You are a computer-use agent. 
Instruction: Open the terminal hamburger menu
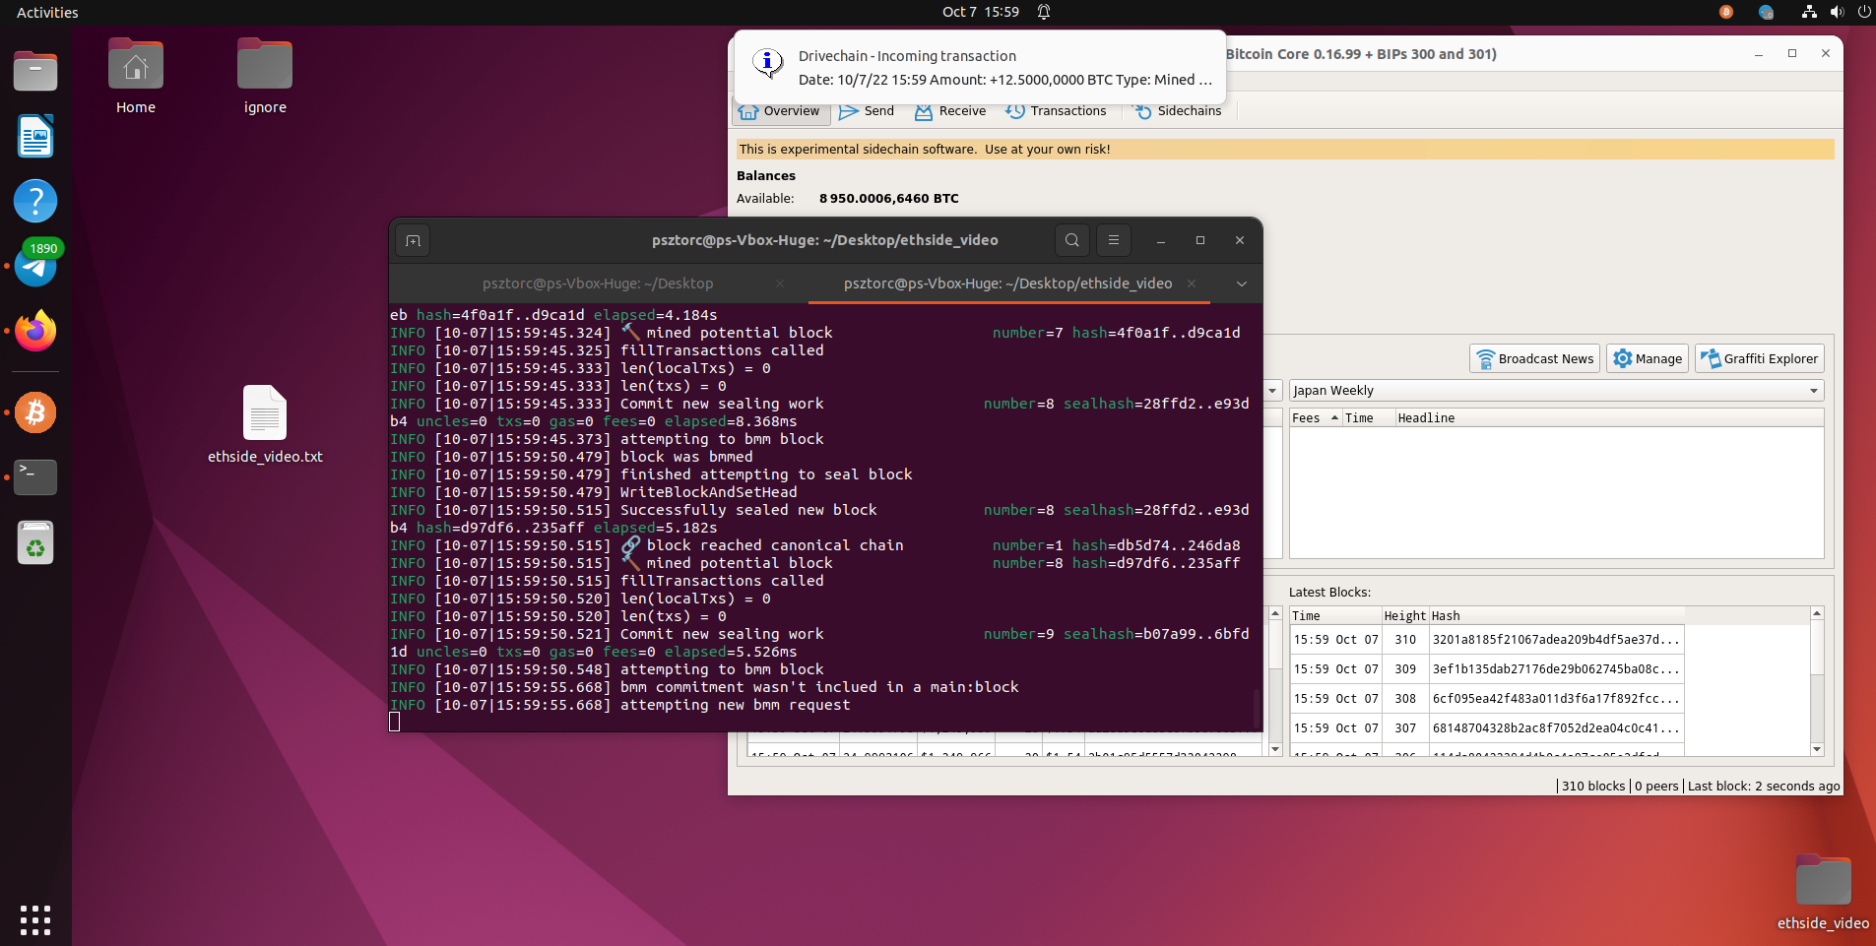pos(1114,240)
